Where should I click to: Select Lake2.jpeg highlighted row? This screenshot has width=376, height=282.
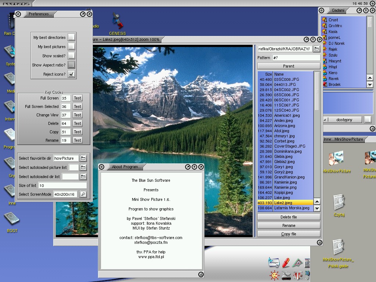click(285, 203)
